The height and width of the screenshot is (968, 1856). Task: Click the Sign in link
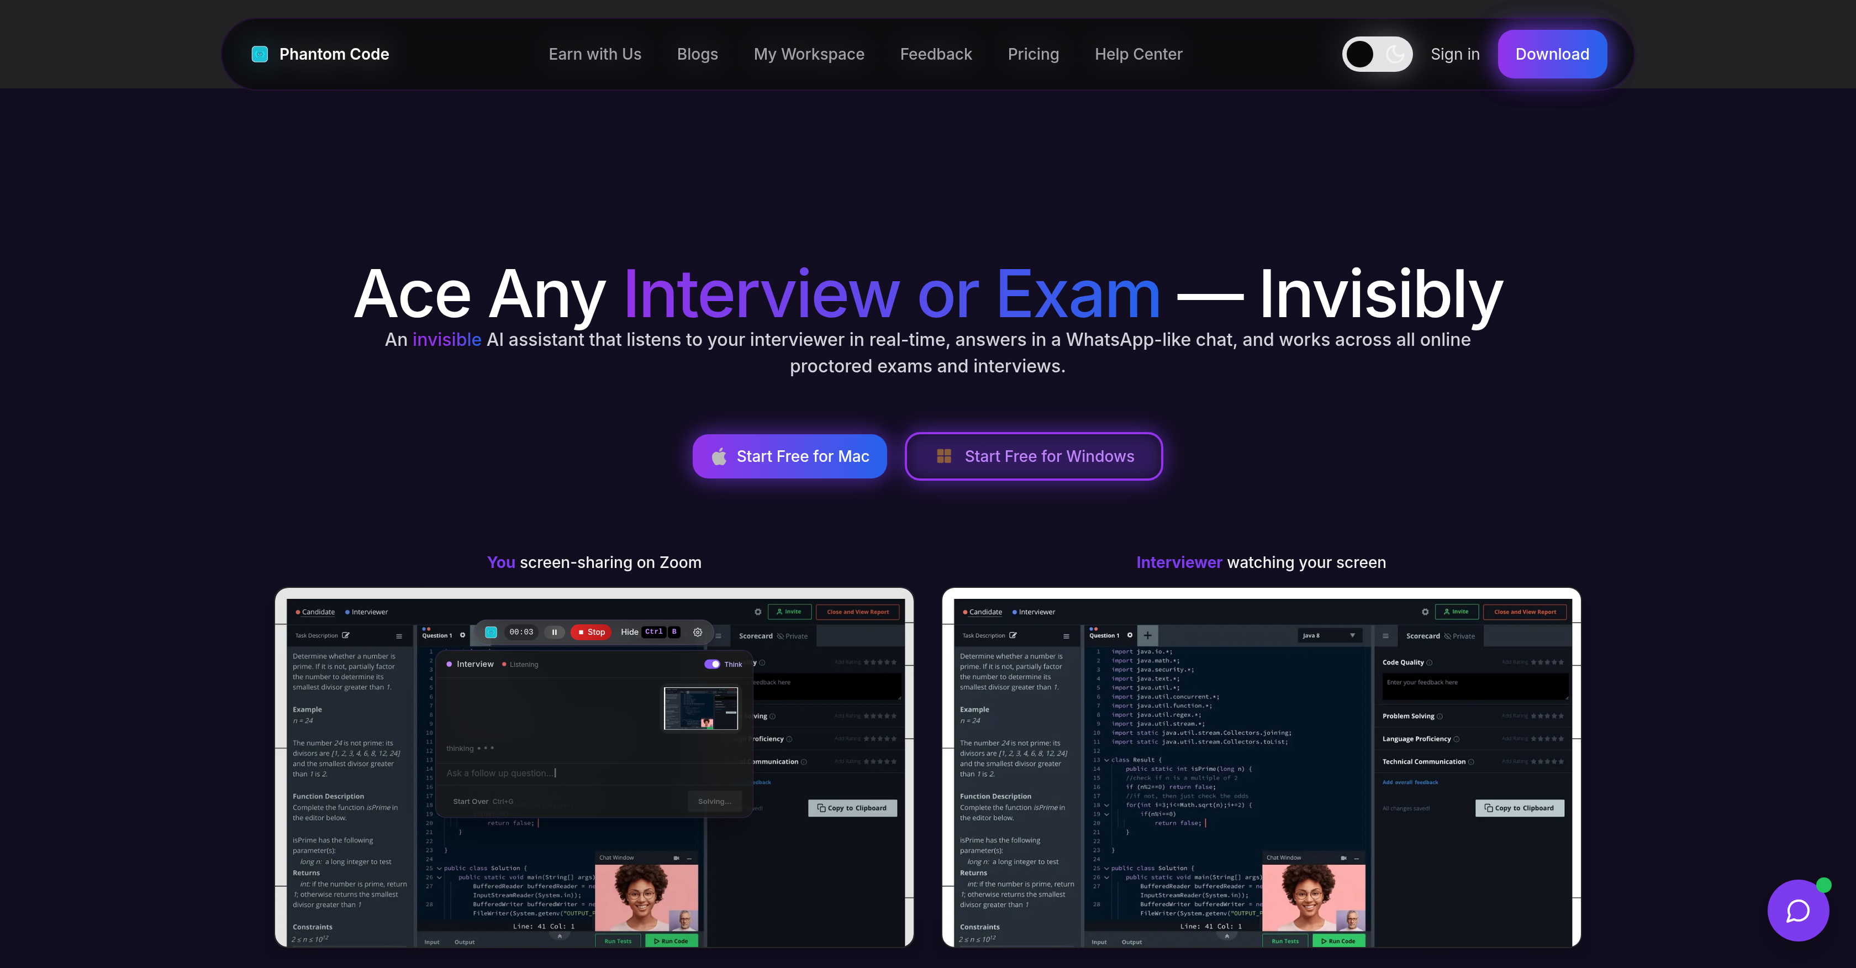tap(1454, 54)
